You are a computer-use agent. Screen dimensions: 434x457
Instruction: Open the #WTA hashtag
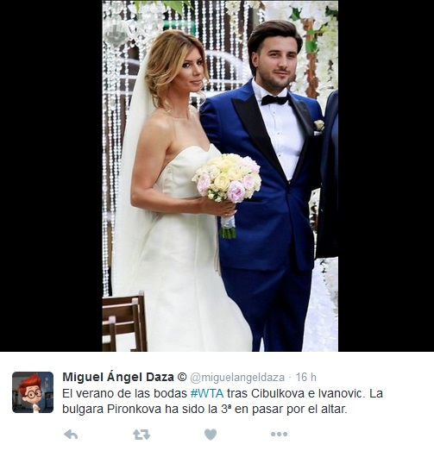tap(207, 393)
